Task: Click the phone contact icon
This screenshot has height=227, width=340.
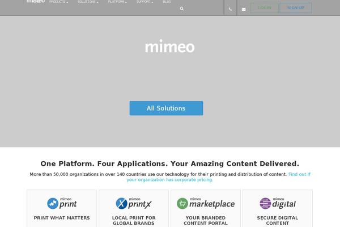Action: [x=230, y=9]
